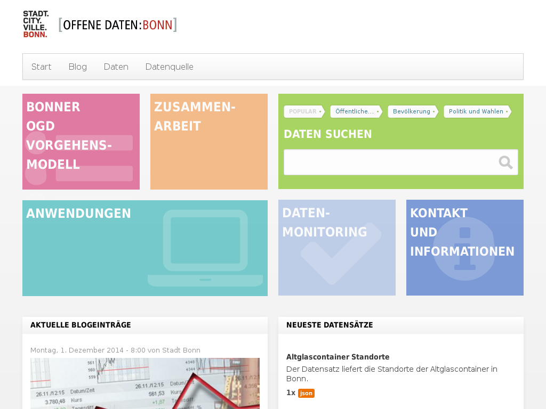Open the Bonner OGD Vorgehensmodell tile
This screenshot has height=409, width=546.
point(81,142)
